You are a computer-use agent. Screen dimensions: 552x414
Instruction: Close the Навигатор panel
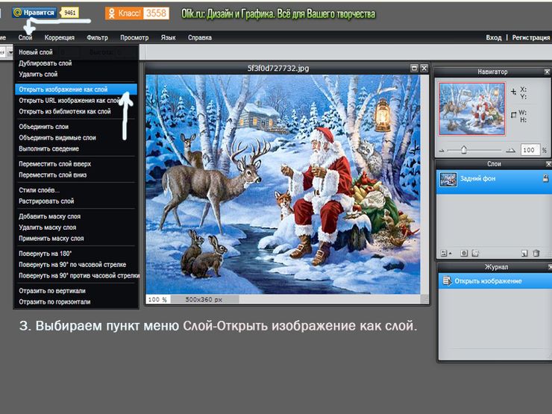click(x=547, y=72)
